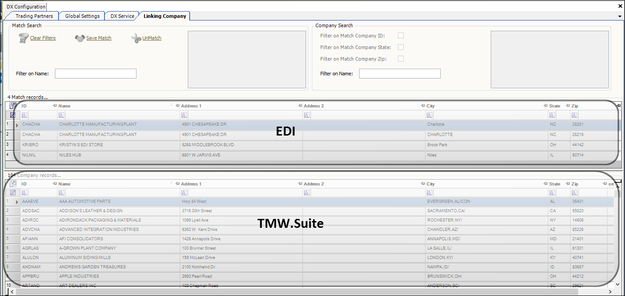The height and width of the screenshot is (296, 625).
Task: Click the City filter operator icon in the Match records grid
Action: point(430,115)
